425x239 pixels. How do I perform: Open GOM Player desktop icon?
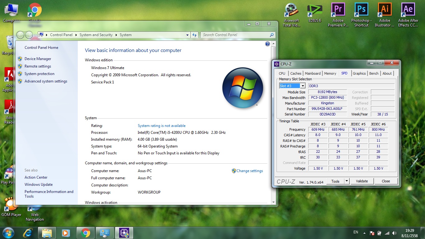point(11,207)
